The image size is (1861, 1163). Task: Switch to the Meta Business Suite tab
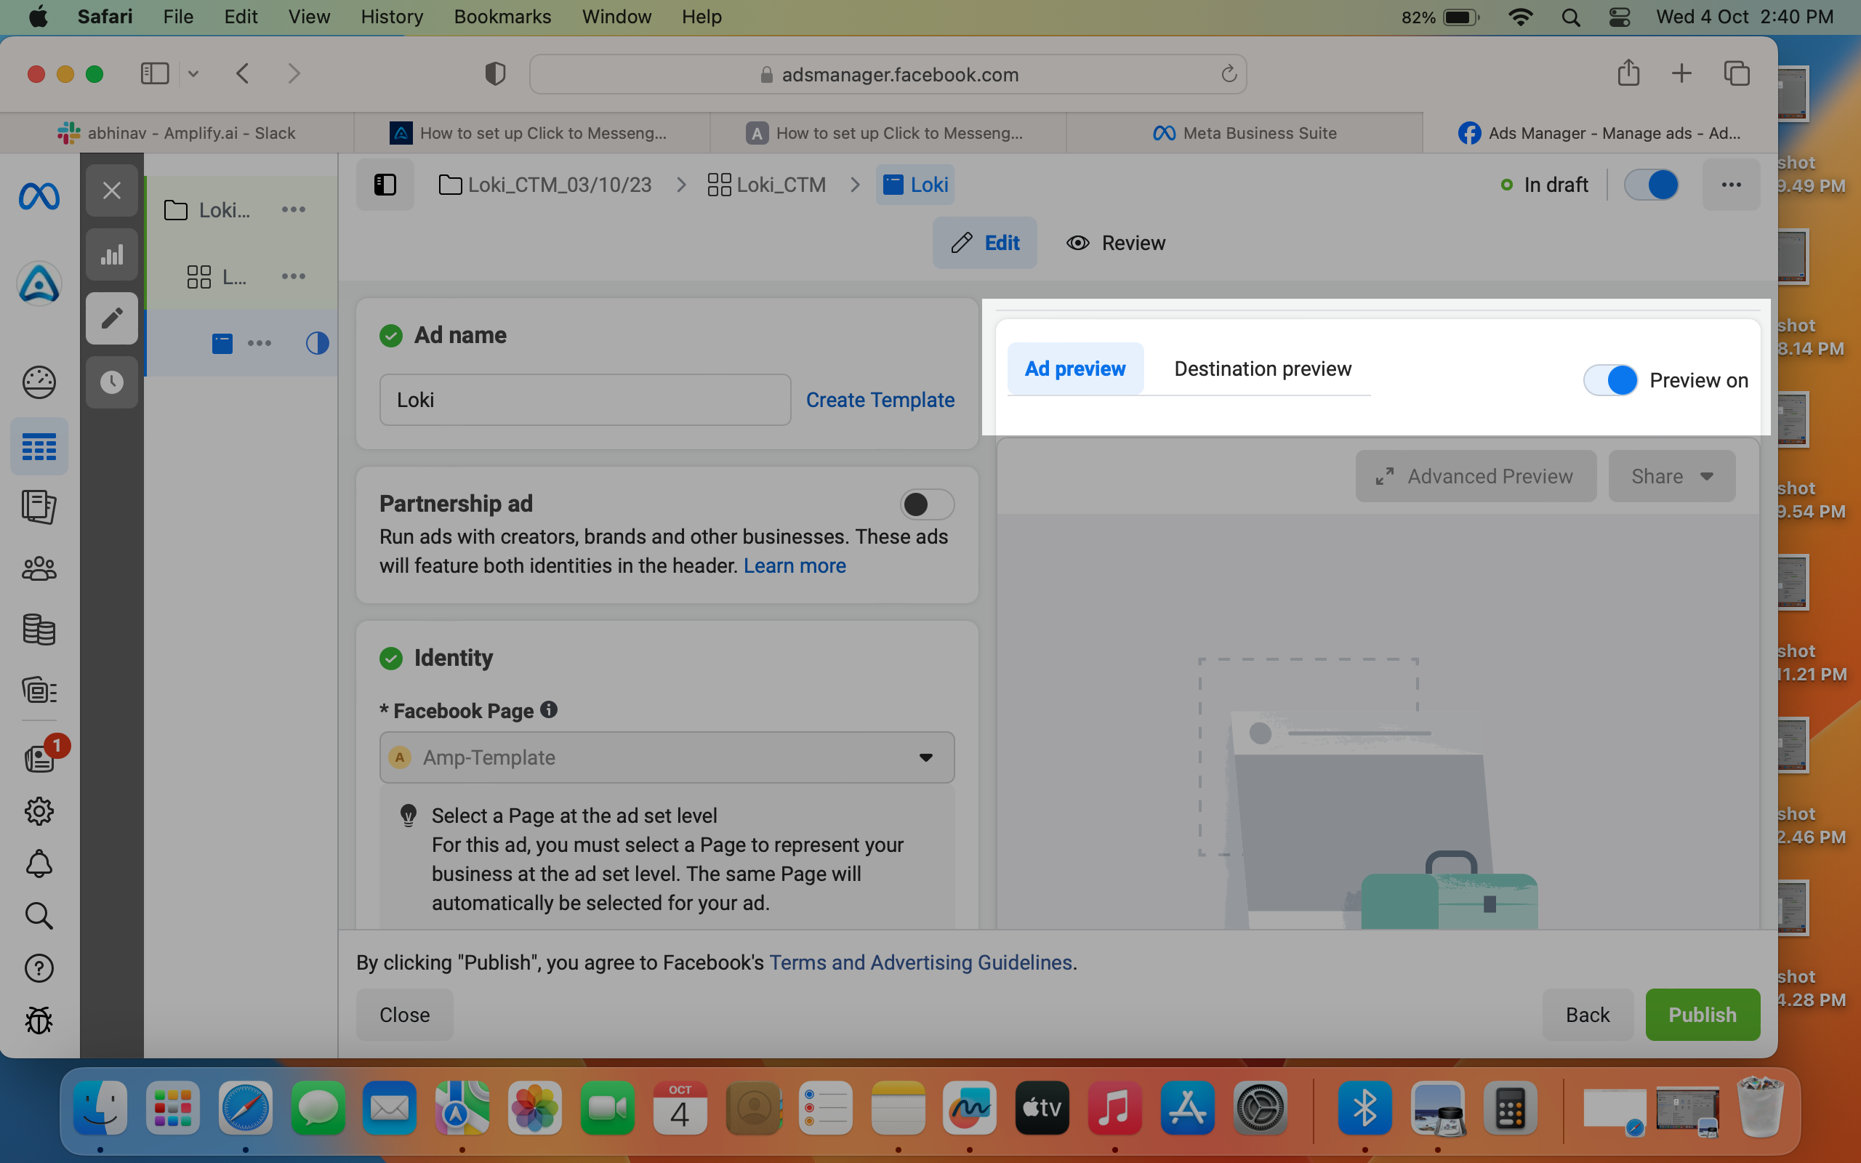point(1245,133)
